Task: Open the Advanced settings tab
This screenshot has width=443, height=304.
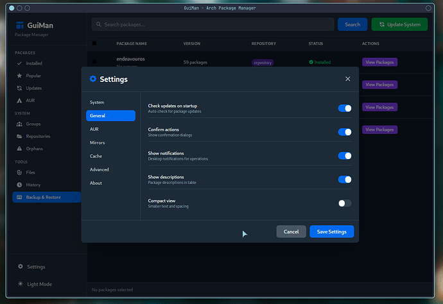Action: tap(100, 170)
